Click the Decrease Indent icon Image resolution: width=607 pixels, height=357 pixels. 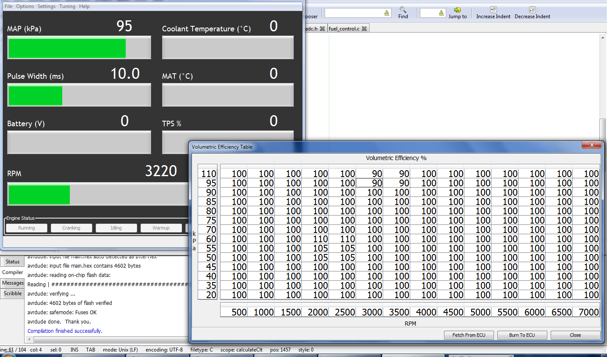[x=532, y=10]
